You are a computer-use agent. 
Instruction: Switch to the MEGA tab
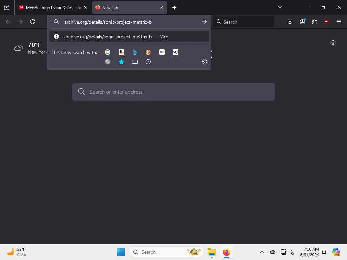tap(53, 8)
